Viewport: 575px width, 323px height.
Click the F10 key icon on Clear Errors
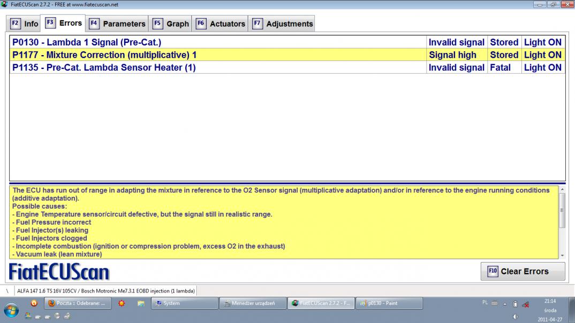(x=493, y=271)
